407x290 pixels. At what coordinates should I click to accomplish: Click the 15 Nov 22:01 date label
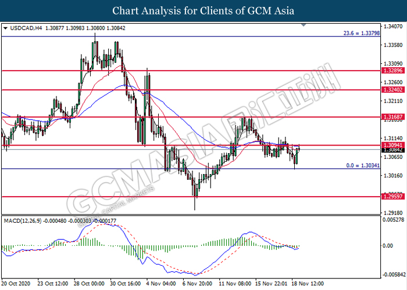pyautogui.click(x=272, y=284)
